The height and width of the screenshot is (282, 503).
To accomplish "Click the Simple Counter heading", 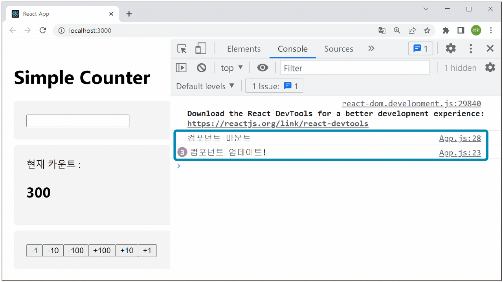I will [x=82, y=77].
